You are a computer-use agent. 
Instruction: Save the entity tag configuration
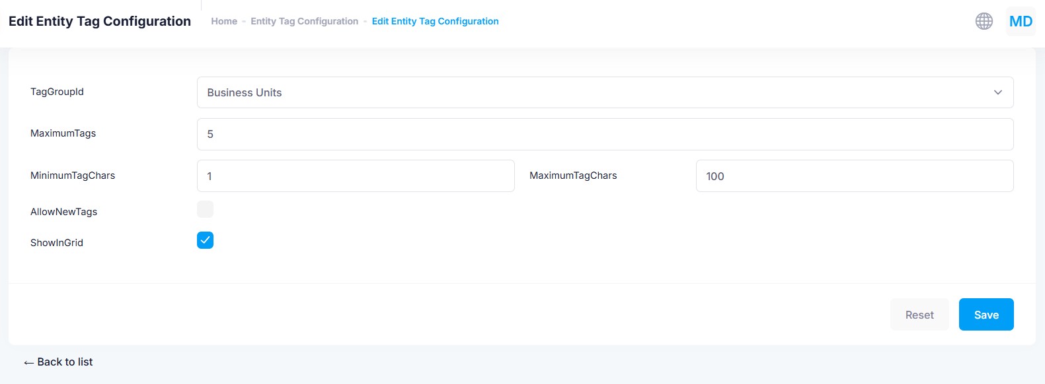[986, 315]
